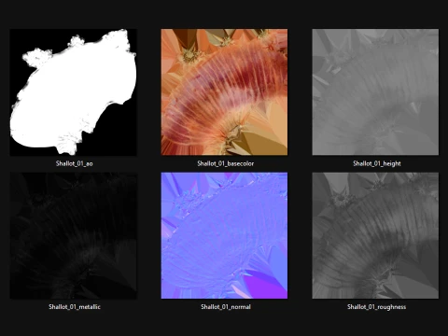448x336 pixels.
Task: Pick the nearly black metallic map image
Action: pos(73,236)
